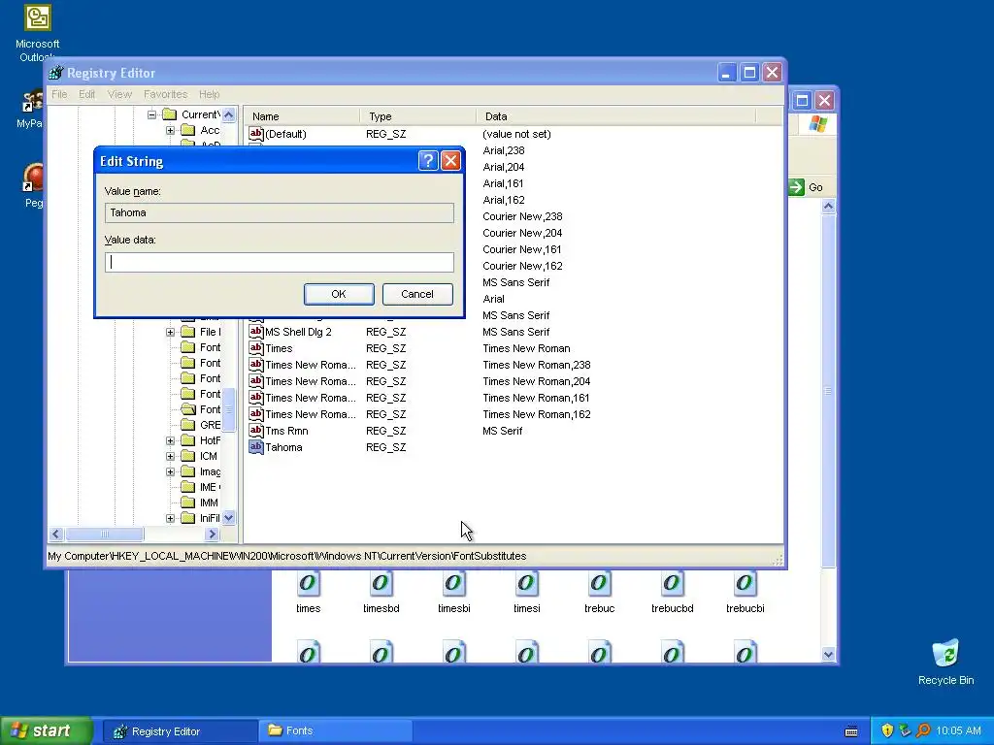Click the Data column header
Image resolution: width=994 pixels, height=745 pixels.
(x=615, y=116)
